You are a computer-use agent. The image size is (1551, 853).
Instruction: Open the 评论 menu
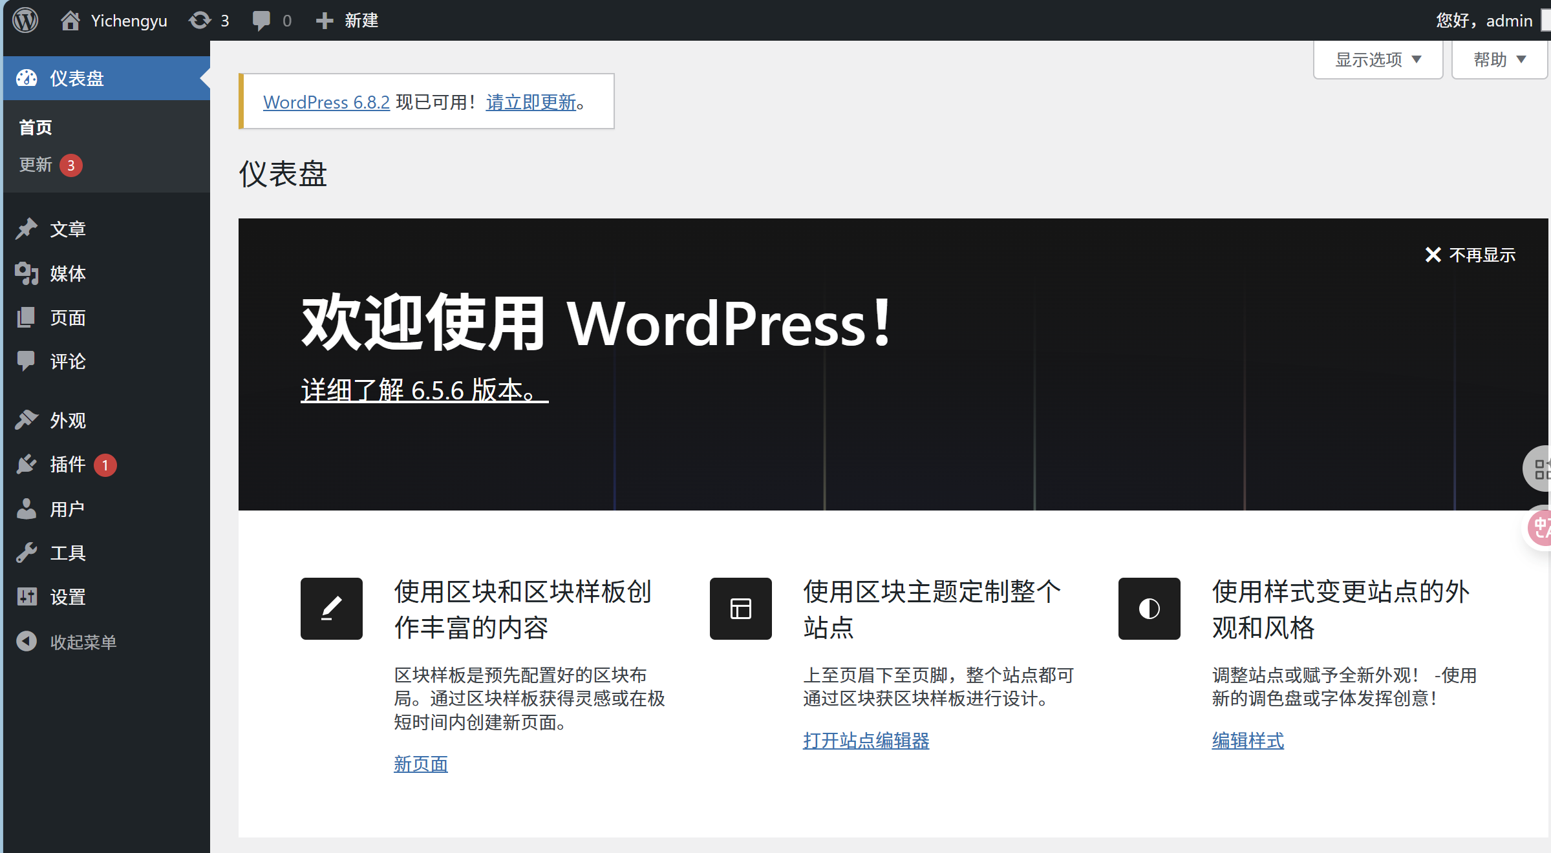(x=68, y=361)
